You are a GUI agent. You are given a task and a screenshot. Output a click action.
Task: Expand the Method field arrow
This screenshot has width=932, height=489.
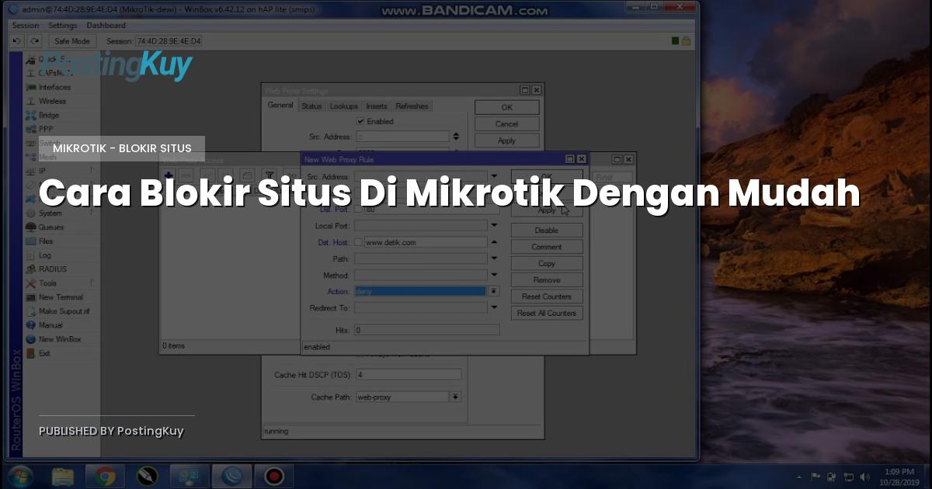(494, 275)
